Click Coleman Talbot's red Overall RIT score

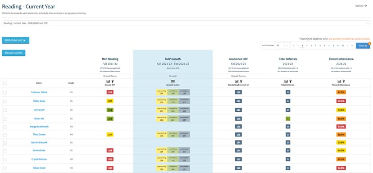tap(110, 92)
